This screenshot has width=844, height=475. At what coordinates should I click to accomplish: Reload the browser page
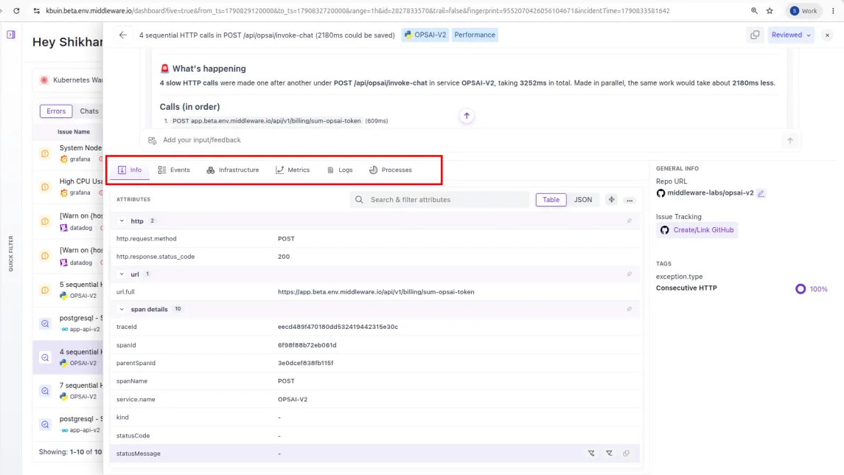[16, 11]
